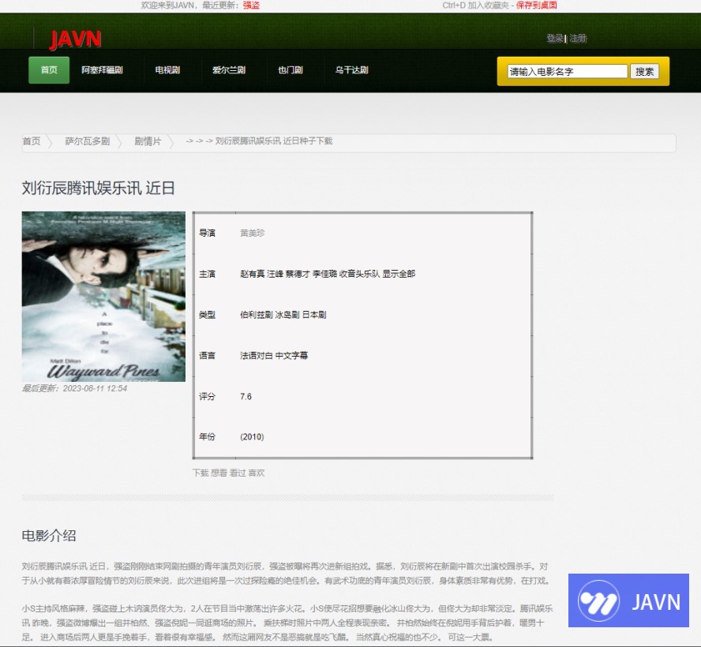Expand the cast list with 显示全部
Image resolution: width=701 pixels, height=647 pixels.
[x=399, y=274]
